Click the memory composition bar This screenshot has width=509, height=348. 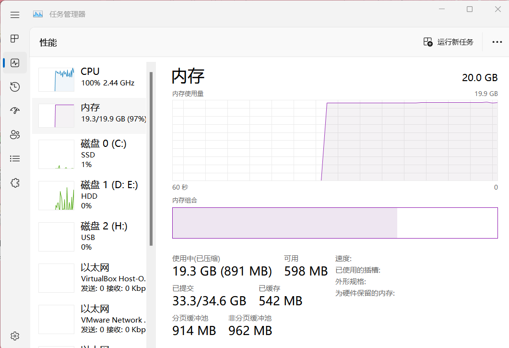pos(334,223)
